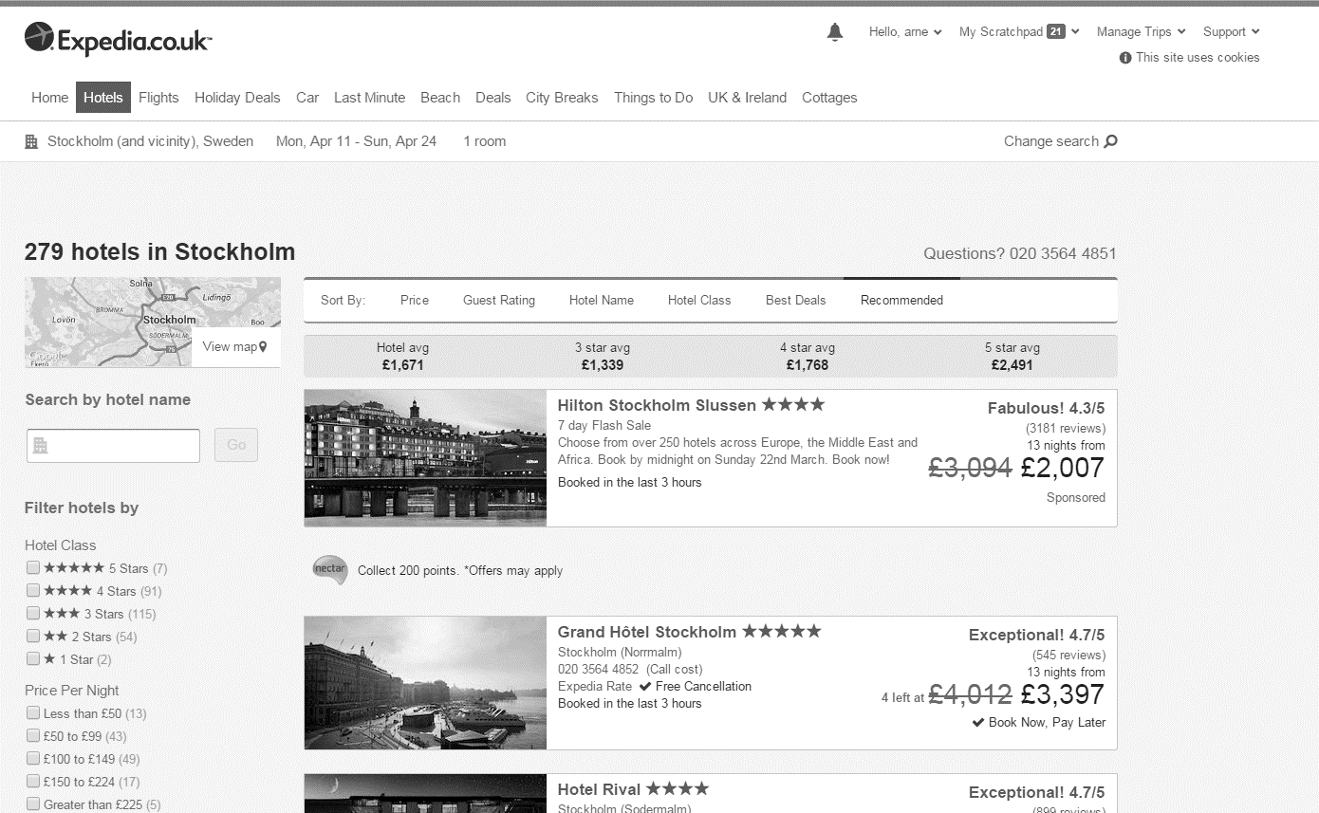Viewport: 1319px width, 813px height.
Task: Open the Hilton Stockholm Slussen hotel title
Action: pyautogui.click(x=657, y=405)
